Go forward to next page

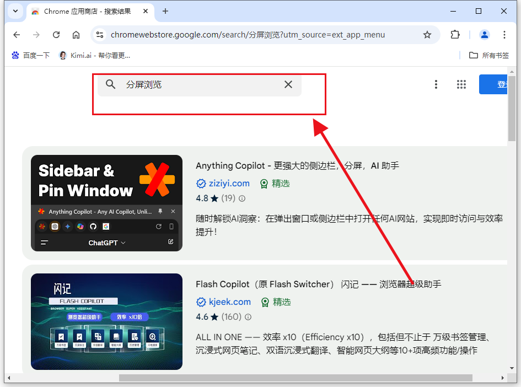tap(36, 35)
